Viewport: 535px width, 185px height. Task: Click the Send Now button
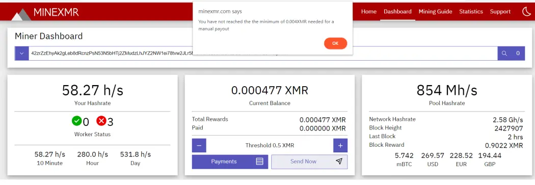[309, 162]
